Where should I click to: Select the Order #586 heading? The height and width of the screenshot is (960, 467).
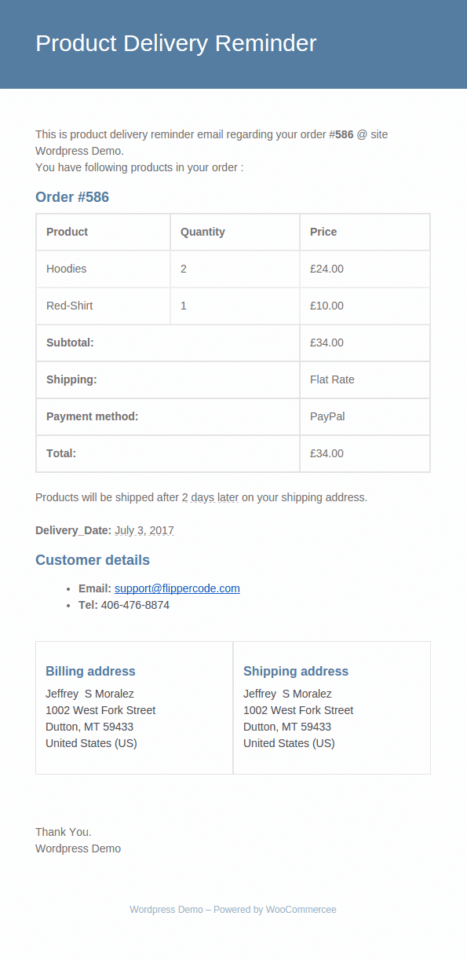(72, 197)
